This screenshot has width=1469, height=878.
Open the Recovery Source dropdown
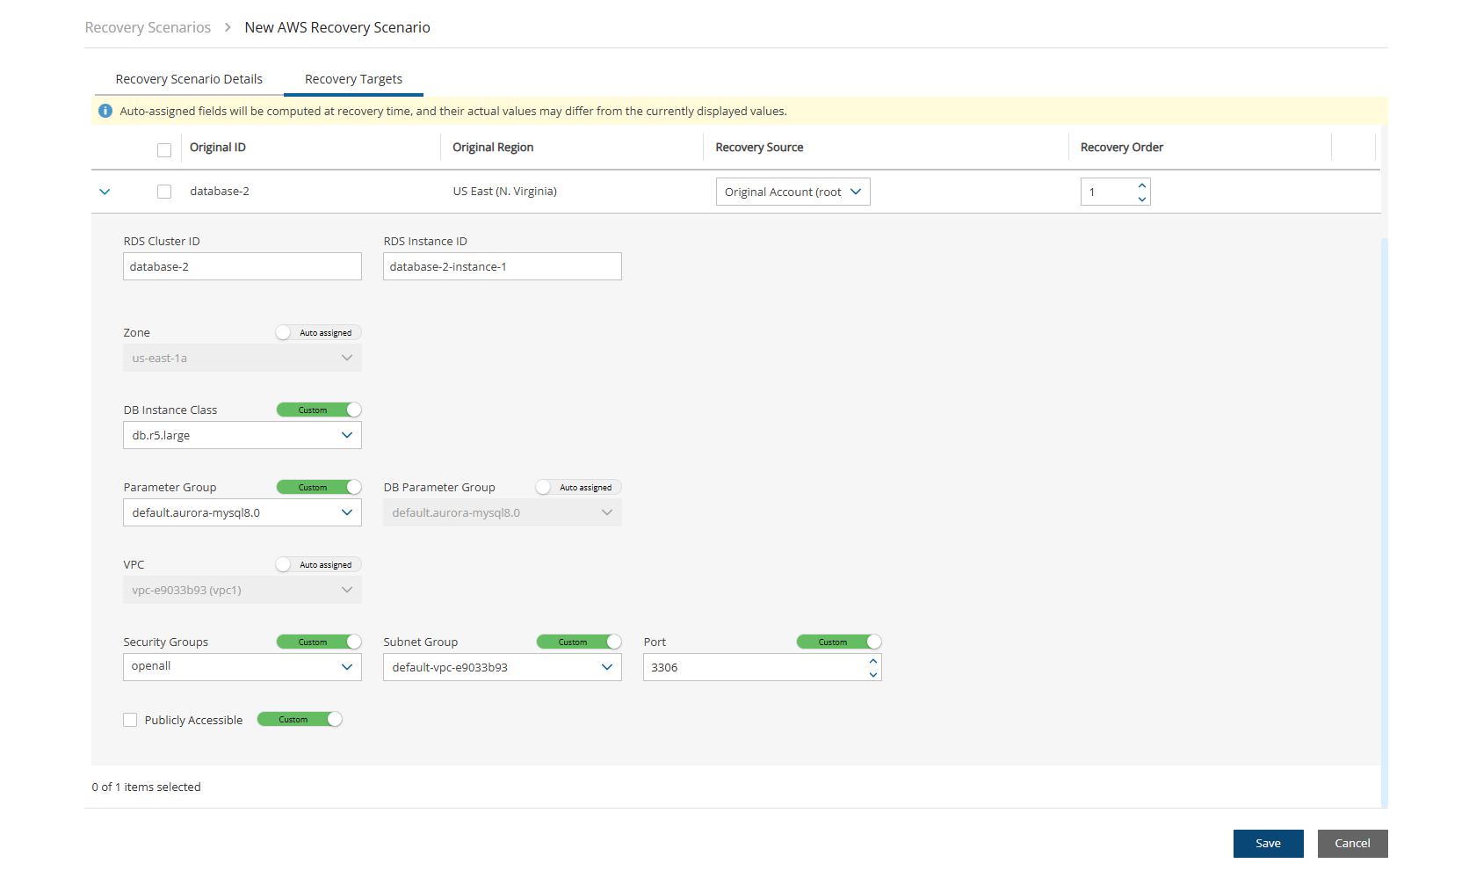pos(792,192)
